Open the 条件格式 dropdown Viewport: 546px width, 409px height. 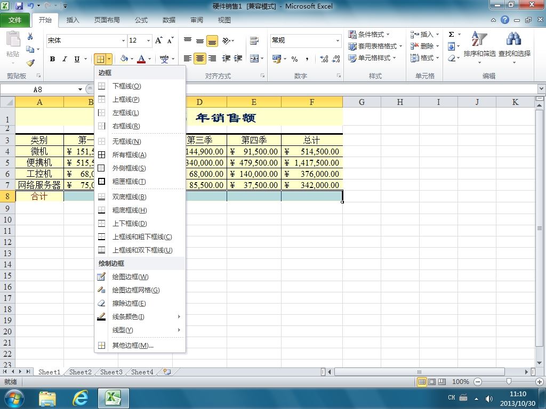[x=369, y=34]
